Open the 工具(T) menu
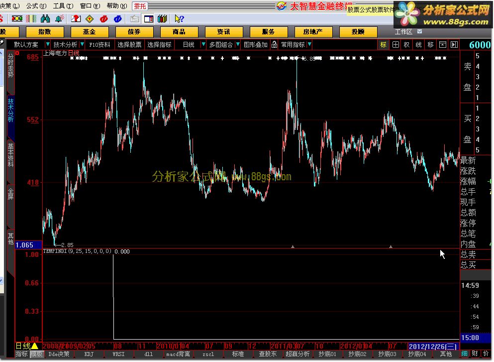Screen dimensions: 494x362 [63, 5]
